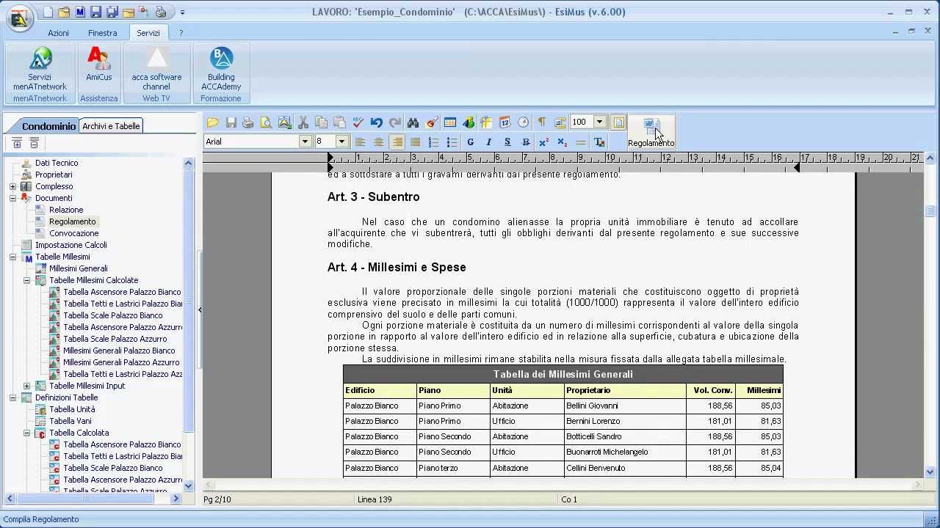Select the Condominio panel tab
The image size is (940, 528).
[48, 126]
